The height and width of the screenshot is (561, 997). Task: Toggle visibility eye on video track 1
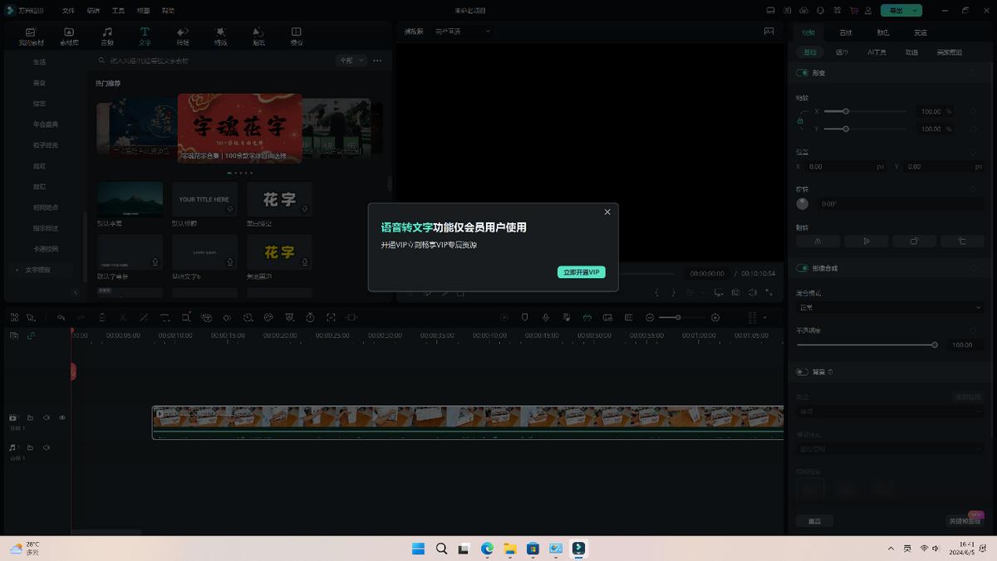[62, 417]
